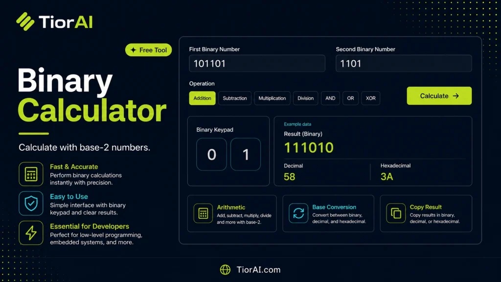The height and width of the screenshot is (282, 501).
Task: Click the Operation label
Action: (x=202, y=83)
